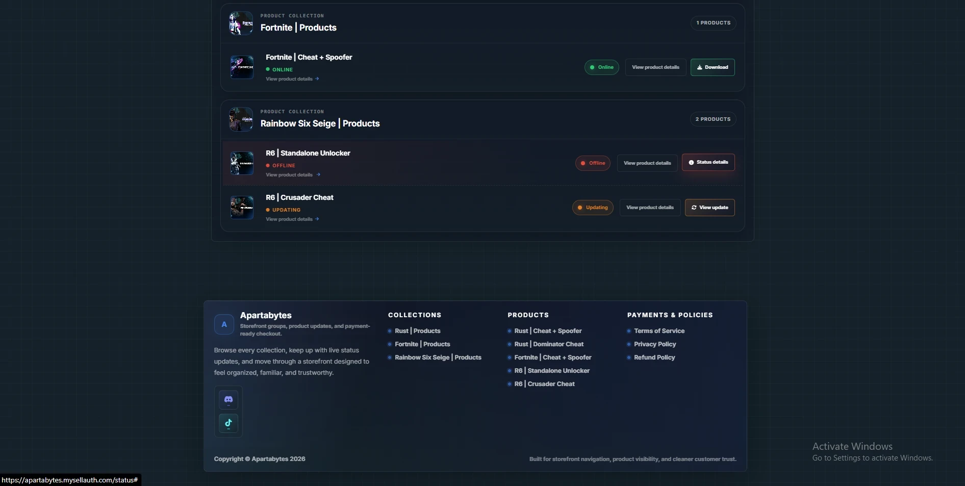Open R6 | Crusader Cheat footer link
This screenshot has height=486, width=965.
(544, 384)
